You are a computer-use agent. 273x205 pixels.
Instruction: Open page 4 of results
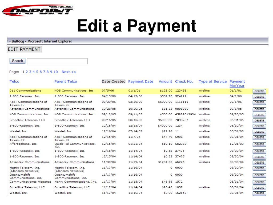[x=34, y=72]
